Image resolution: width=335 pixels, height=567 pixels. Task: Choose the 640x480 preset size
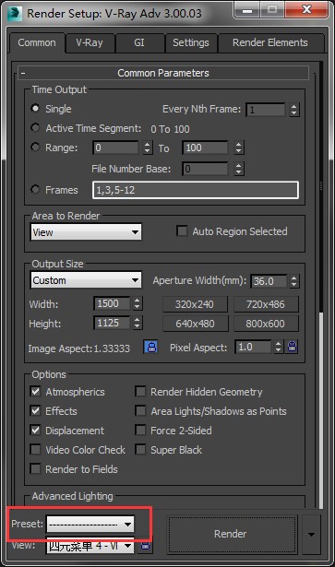(x=196, y=324)
